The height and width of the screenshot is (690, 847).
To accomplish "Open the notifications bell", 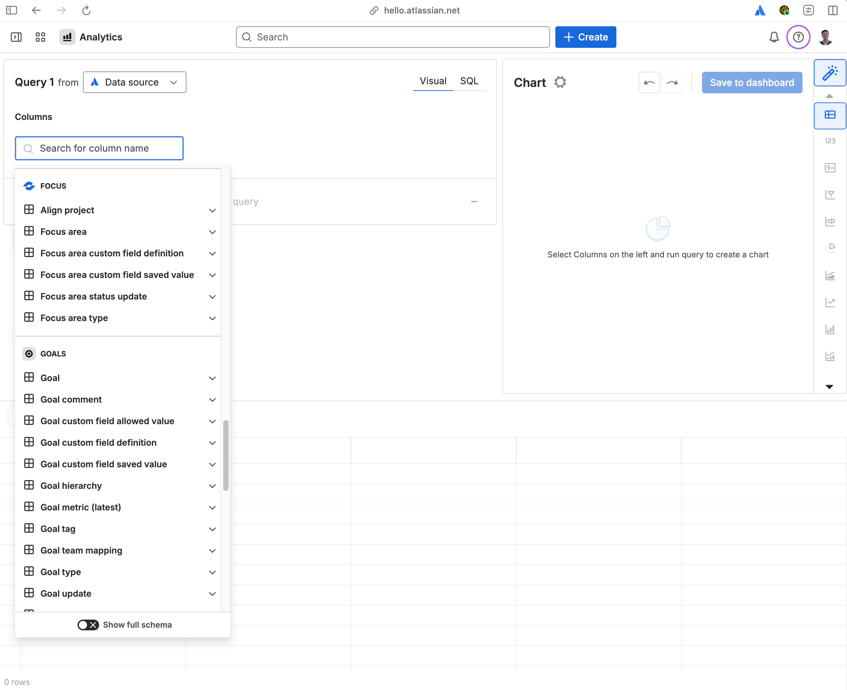I will (774, 37).
